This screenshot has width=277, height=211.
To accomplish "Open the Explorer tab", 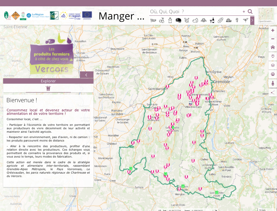I will (48, 81).
